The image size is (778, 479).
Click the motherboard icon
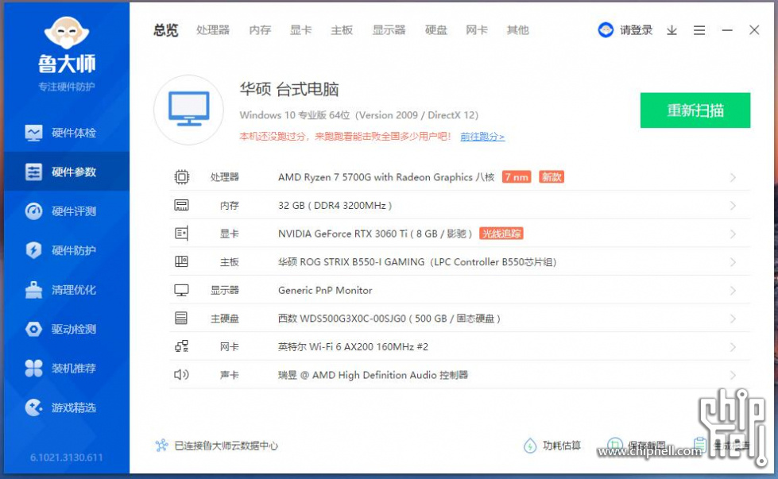click(182, 262)
